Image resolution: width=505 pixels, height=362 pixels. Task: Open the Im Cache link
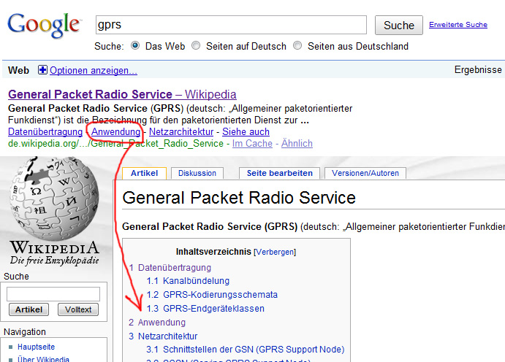pyautogui.click(x=252, y=143)
